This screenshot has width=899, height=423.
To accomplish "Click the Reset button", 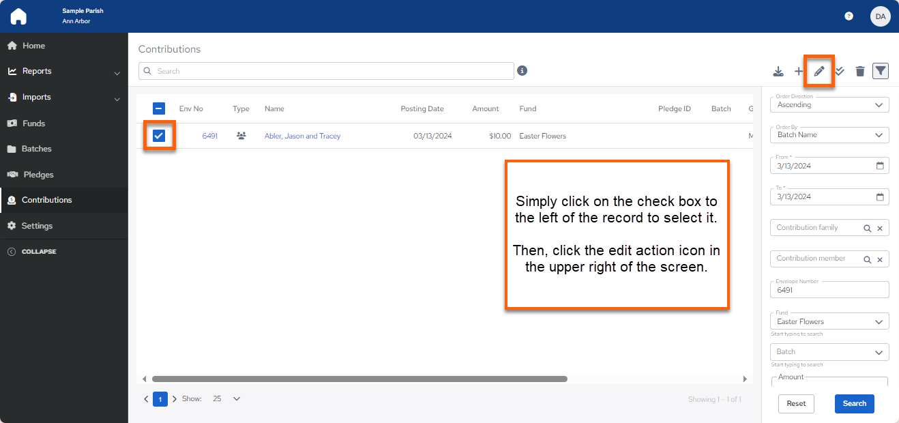I will tap(796, 403).
